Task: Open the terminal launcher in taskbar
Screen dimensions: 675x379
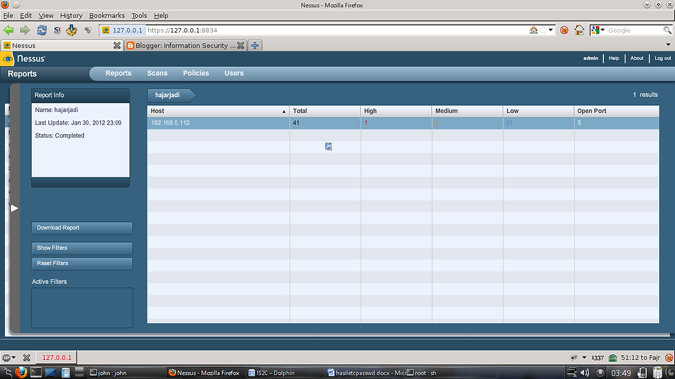Action: [36, 373]
